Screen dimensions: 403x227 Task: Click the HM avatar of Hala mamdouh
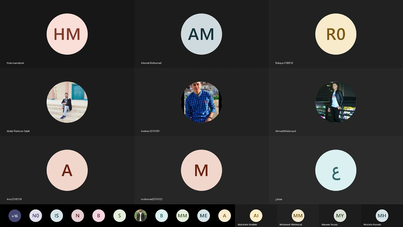[67, 34]
